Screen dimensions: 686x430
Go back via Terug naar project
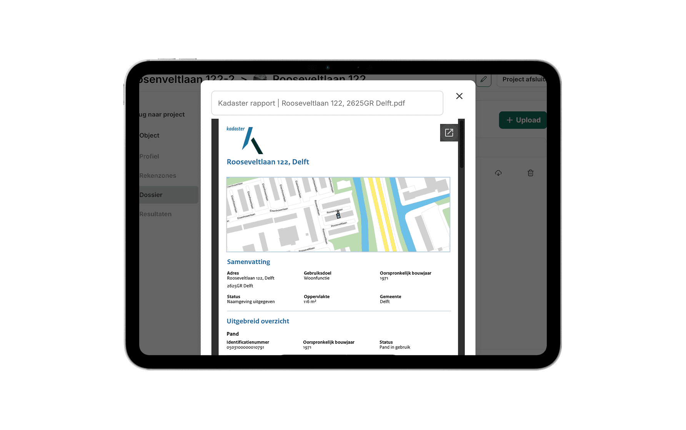pos(162,115)
